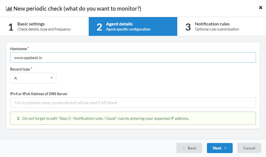
Task: Cancel the new periodic check
Action: 249,148
